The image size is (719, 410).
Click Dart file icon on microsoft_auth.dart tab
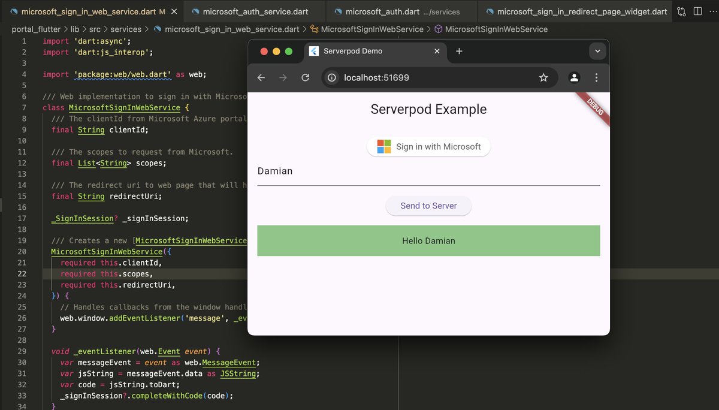339,11
